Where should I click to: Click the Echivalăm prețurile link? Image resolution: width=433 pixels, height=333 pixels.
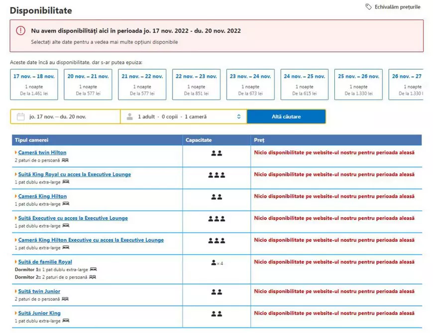click(x=397, y=7)
